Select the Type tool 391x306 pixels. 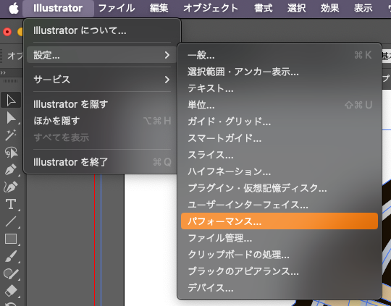coord(11,204)
